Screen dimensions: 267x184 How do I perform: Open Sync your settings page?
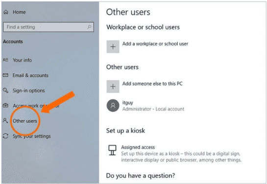pos(32,136)
